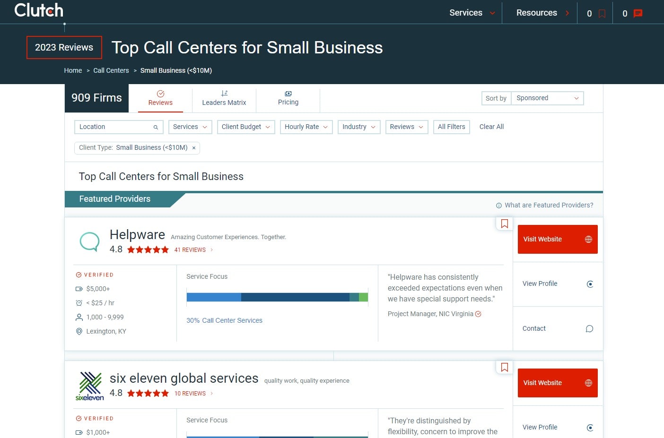Image resolution: width=664 pixels, height=438 pixels.
Task: Click six eleven's $1,000+ minimum project size
Action: [98, 432]
